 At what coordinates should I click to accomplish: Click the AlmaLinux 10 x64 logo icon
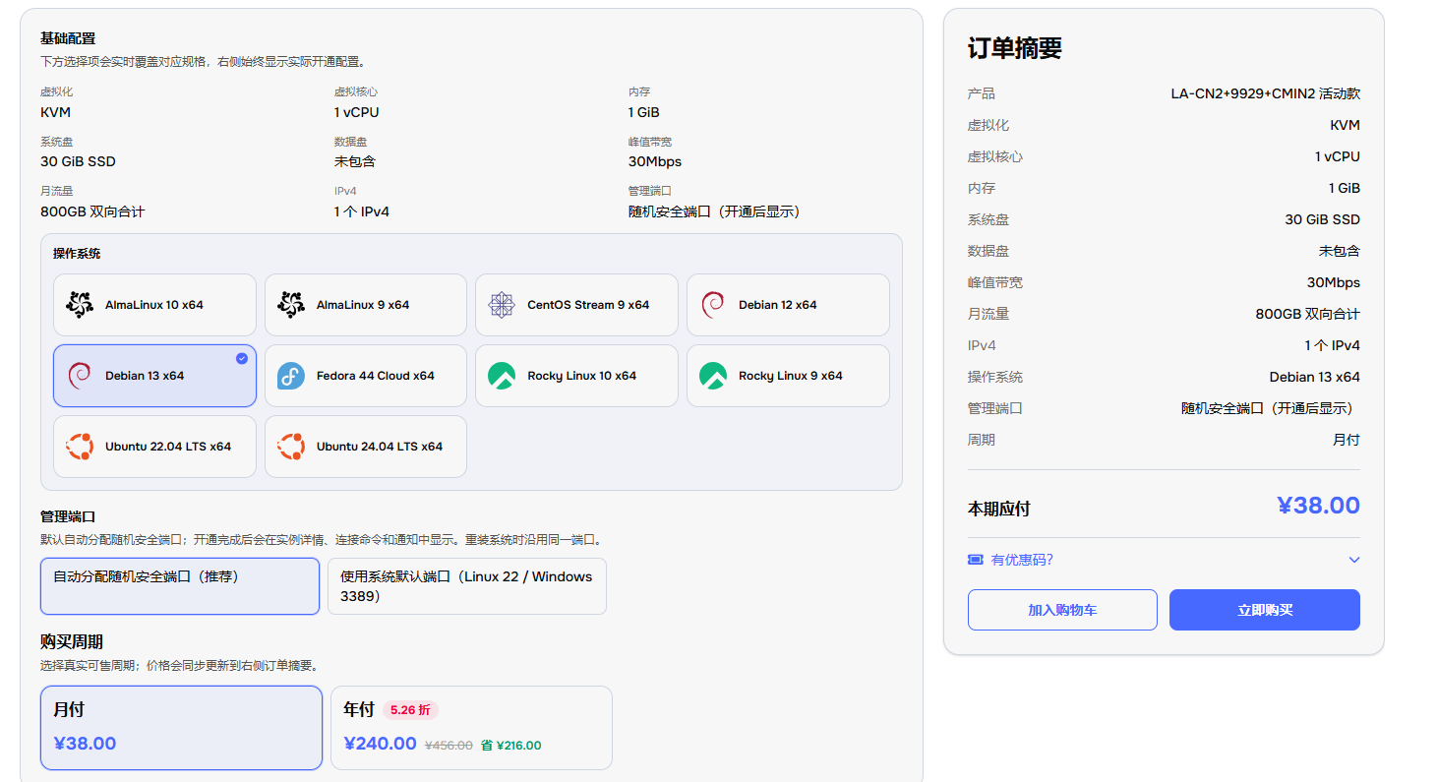point(80,305)
